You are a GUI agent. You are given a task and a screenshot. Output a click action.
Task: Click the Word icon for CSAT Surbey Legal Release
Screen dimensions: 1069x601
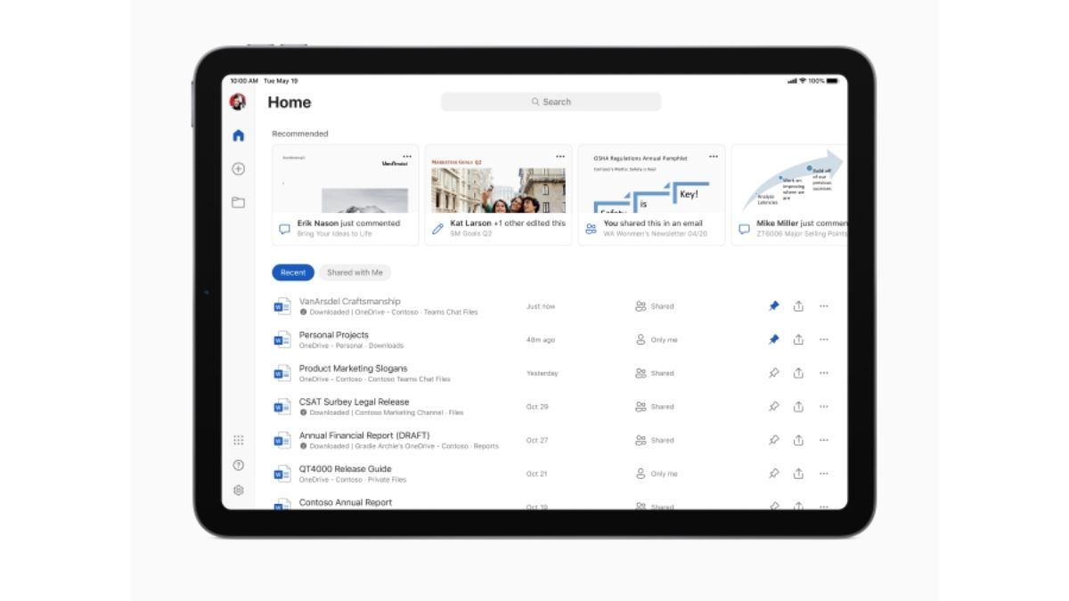282,407
